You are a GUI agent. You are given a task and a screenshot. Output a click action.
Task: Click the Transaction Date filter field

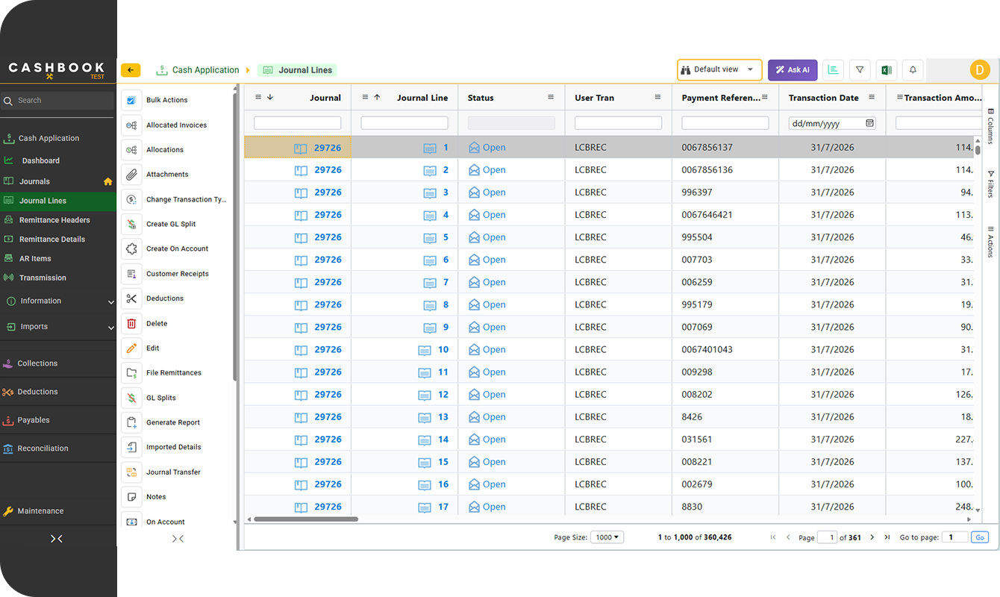tap(832, 123)
